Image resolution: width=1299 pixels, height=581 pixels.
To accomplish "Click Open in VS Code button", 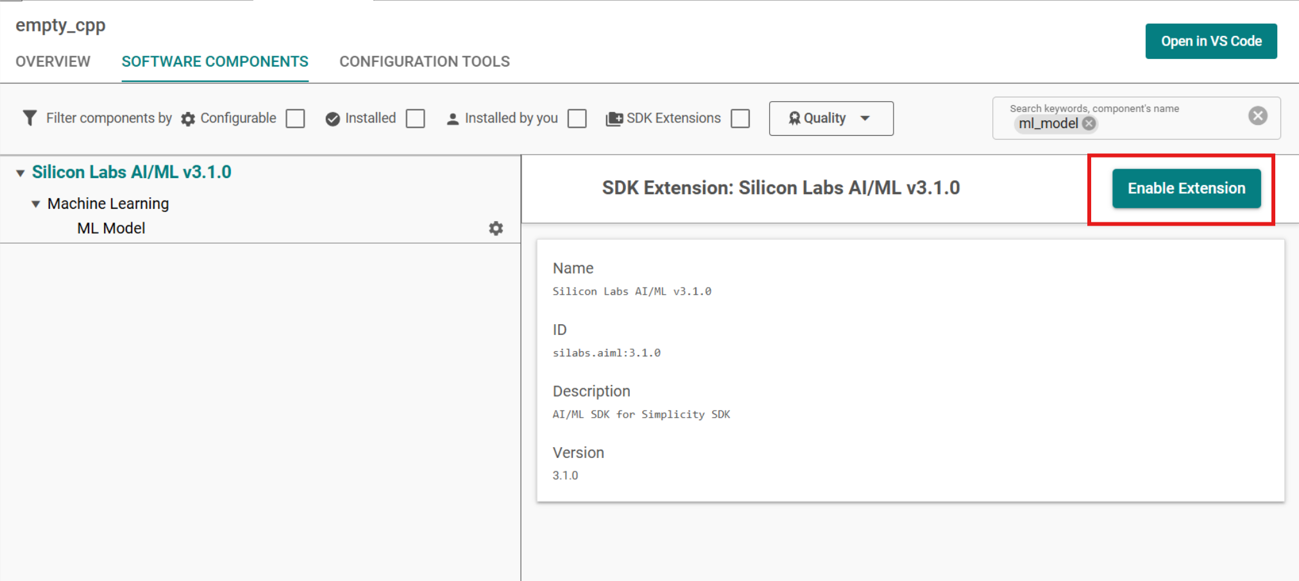I will (x=1211, y=41).
